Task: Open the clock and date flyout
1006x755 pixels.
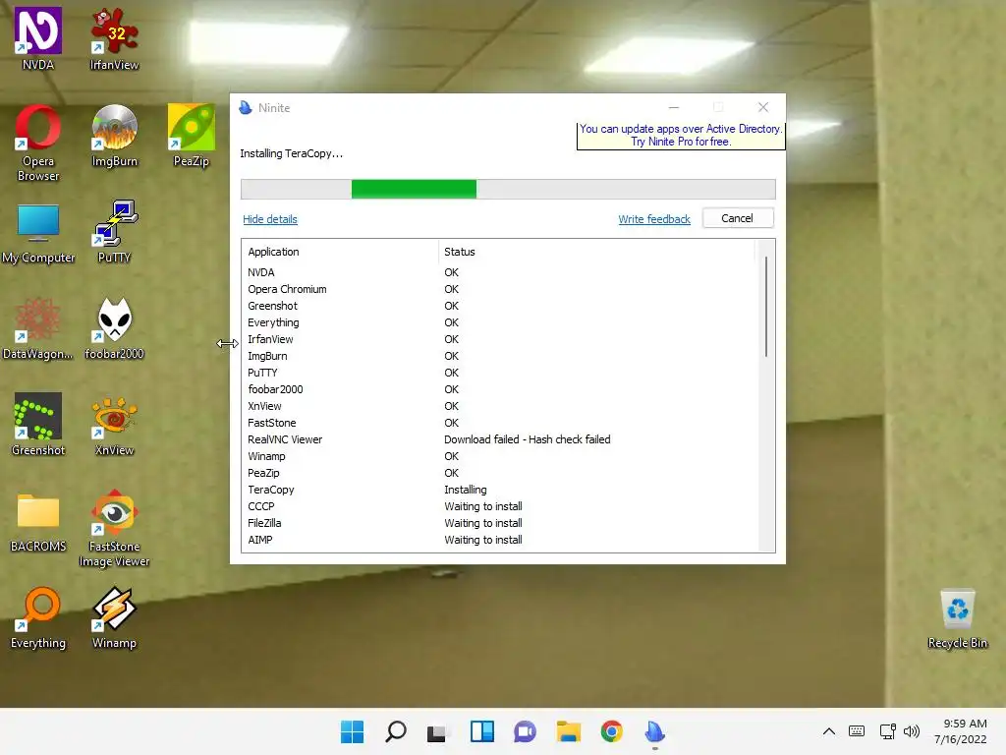Action: pos(961,731)
